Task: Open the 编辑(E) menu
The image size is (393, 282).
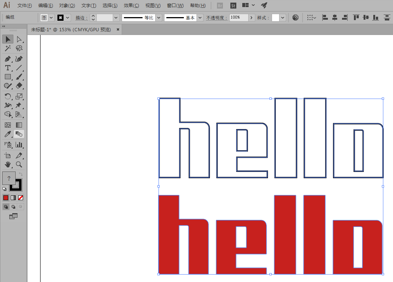Action: point(46,6)
